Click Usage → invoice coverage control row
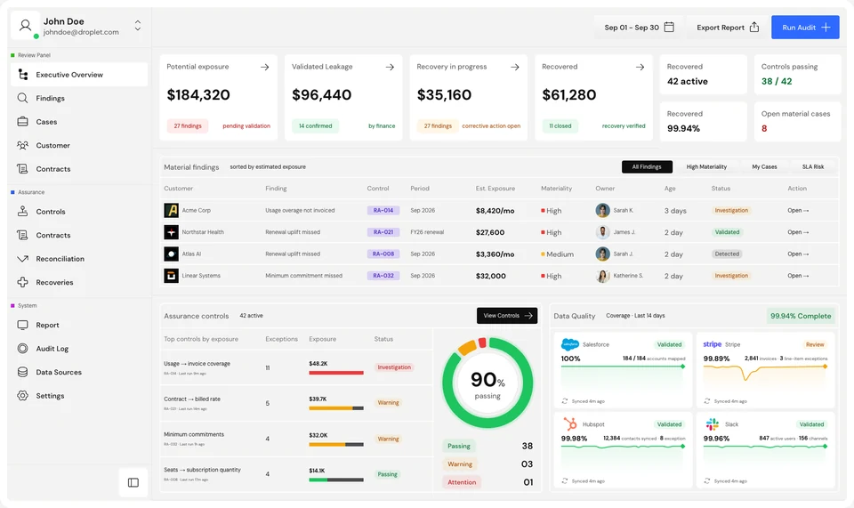 (x=297, y=367)
